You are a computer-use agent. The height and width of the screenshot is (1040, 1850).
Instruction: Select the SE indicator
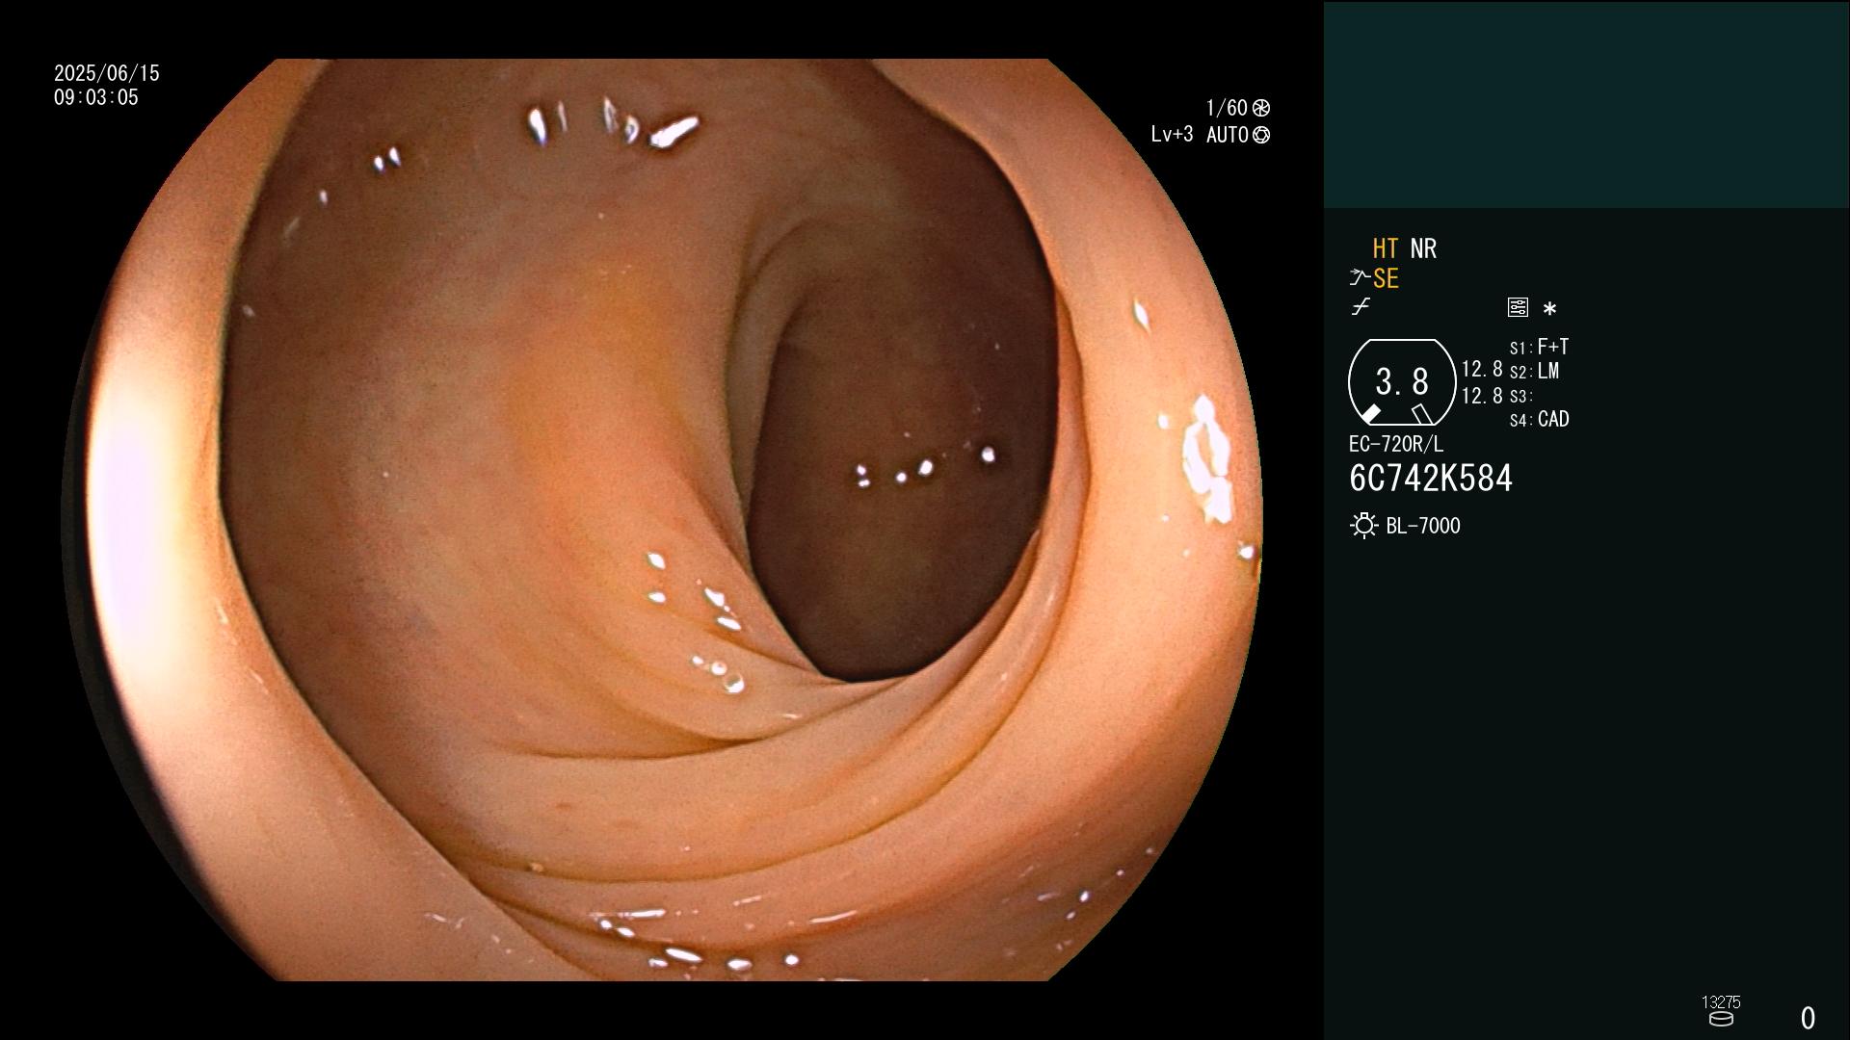[x=1386, y=278]
